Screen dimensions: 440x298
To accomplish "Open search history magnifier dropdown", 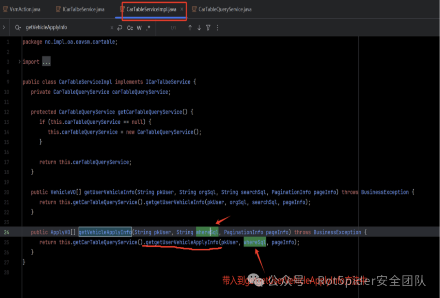I will [18, 28].
